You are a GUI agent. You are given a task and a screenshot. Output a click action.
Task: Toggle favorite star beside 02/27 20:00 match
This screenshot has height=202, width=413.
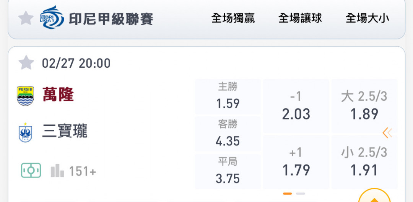pyautogui.click(x=26, y=63)
